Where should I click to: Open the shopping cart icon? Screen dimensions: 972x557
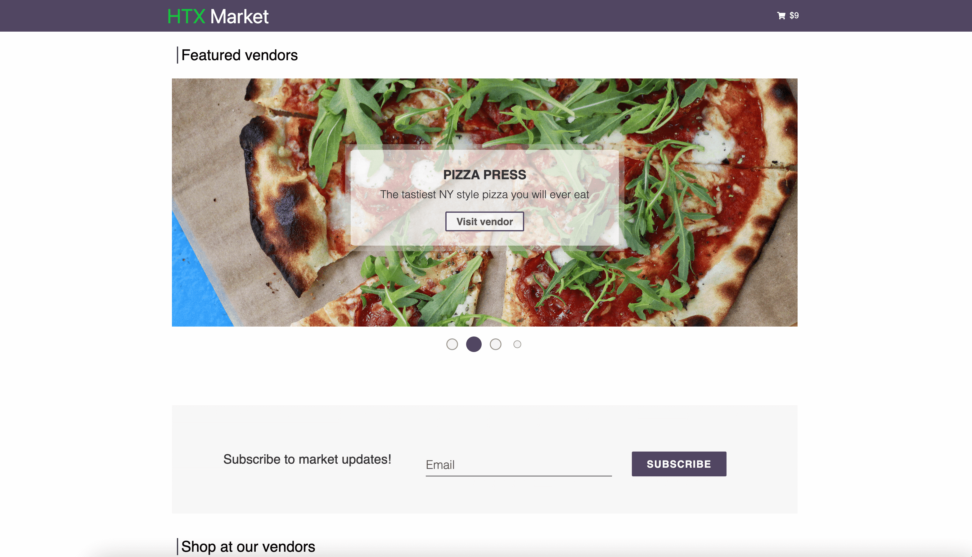coord(781,16)
